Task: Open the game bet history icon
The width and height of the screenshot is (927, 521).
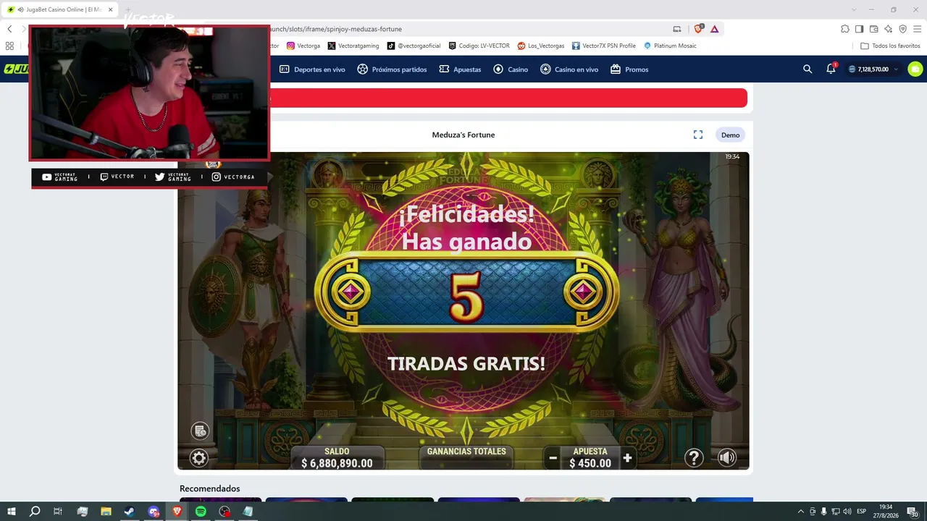Action: tap(200, 431)
